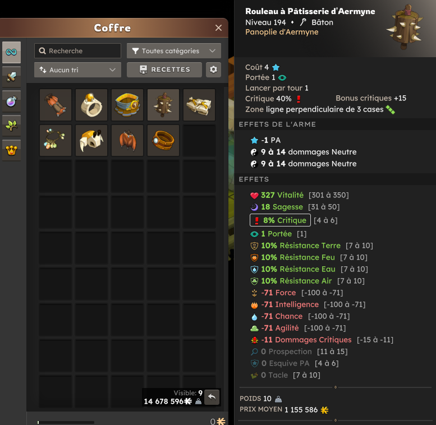
Task: Pick the blue and gold belt item
Action: pos(127,105)
